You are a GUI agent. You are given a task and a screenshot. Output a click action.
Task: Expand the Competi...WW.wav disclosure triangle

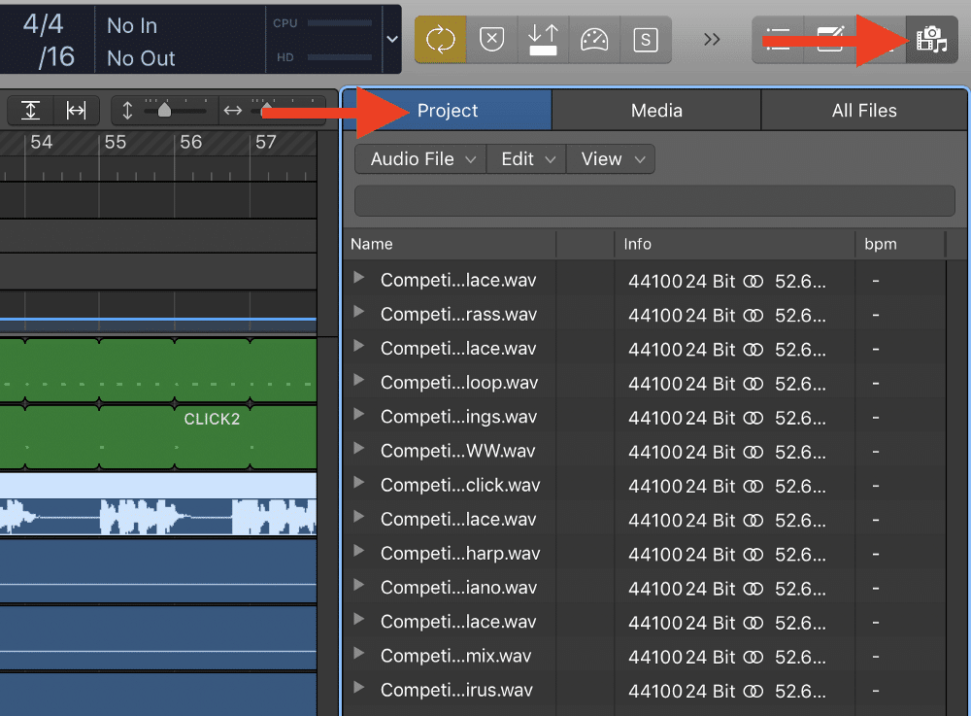click(358, 448)
